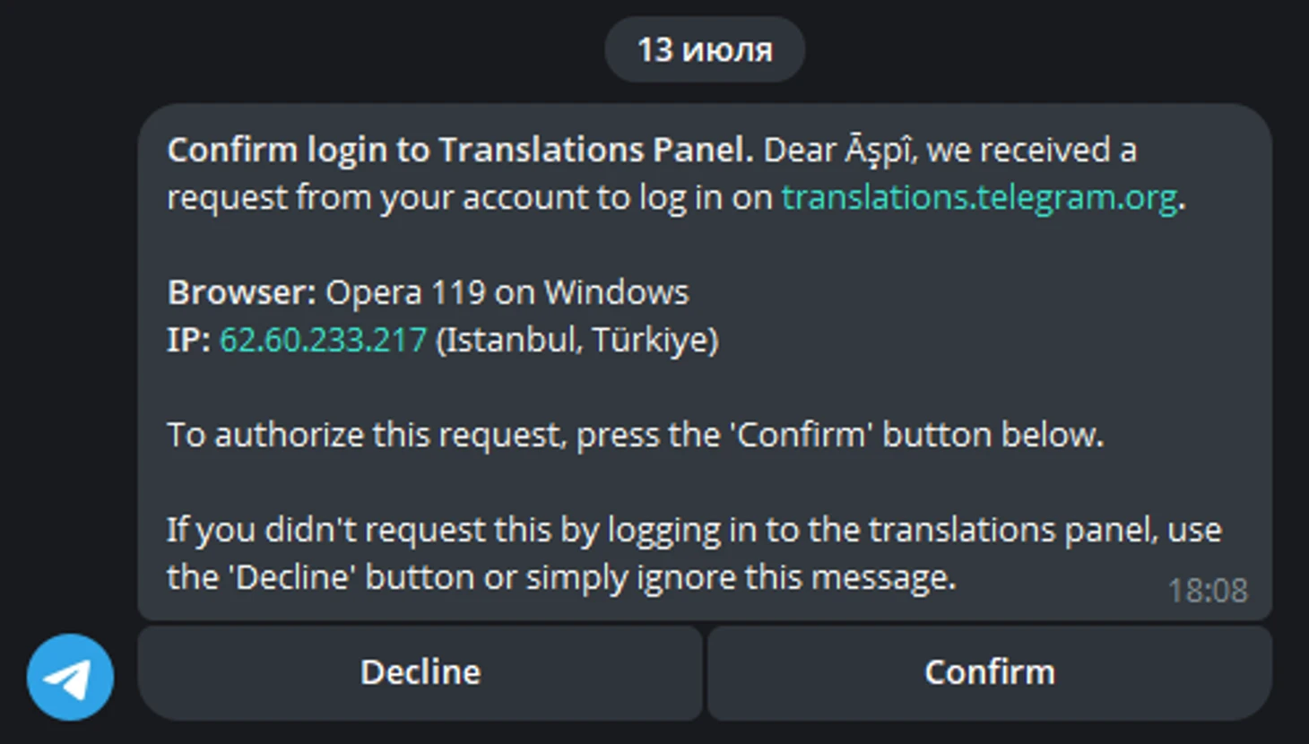The height and width of the screenshot is (744, 1309).
Task: Click the Telegram paper-plane avatar icon
Action: (x=70, y=677)
